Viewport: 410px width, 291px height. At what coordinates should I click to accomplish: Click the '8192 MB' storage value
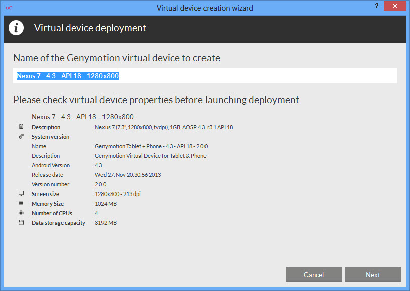tap(106, 223)
